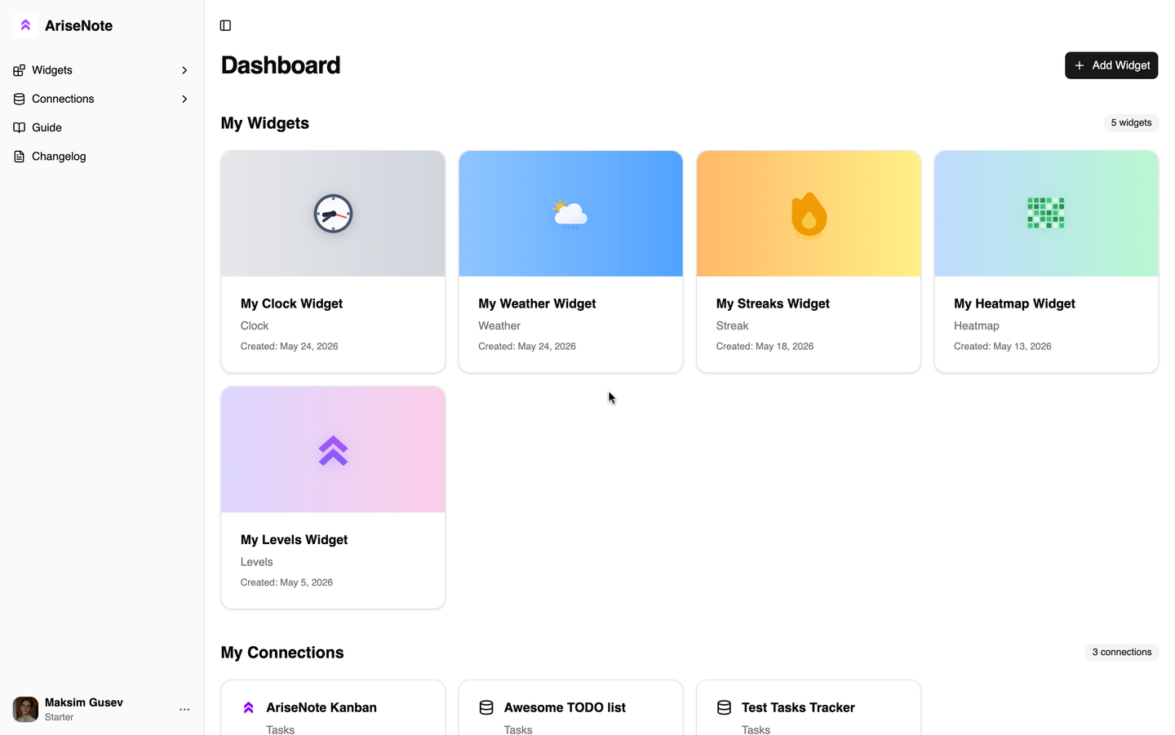The image size is (1175, 735).
Task: Click the Changelog document icon
Action: coord(19,157)
